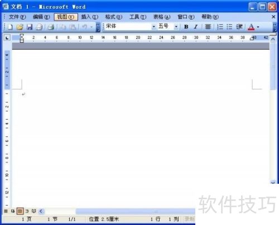Screen dimensions: 279x225
Task: Minimize the Word window
Action: pos(253,7)
